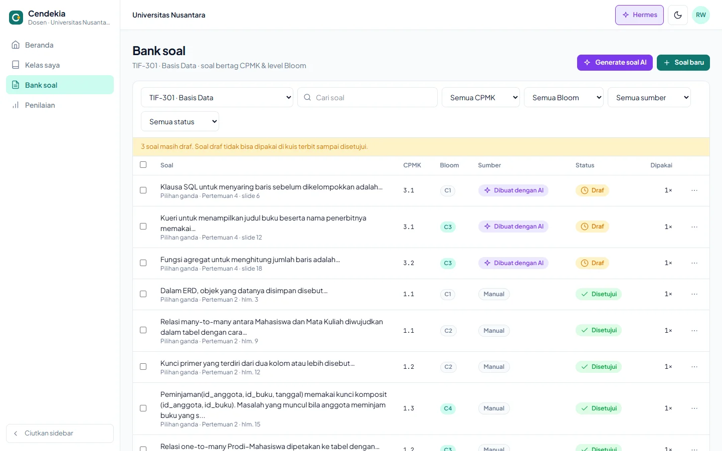Open the RW user avatar menu
722x451 pixels.
point(701,15)
